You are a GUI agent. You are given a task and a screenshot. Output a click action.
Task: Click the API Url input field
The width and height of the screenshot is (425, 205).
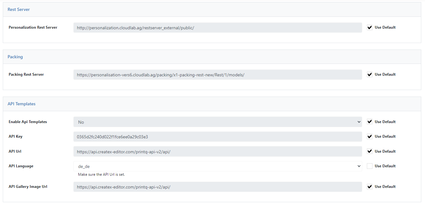[x=218, y=151]
